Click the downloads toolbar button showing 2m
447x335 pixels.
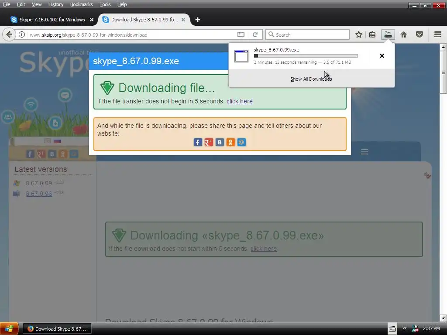coord(388,35)
